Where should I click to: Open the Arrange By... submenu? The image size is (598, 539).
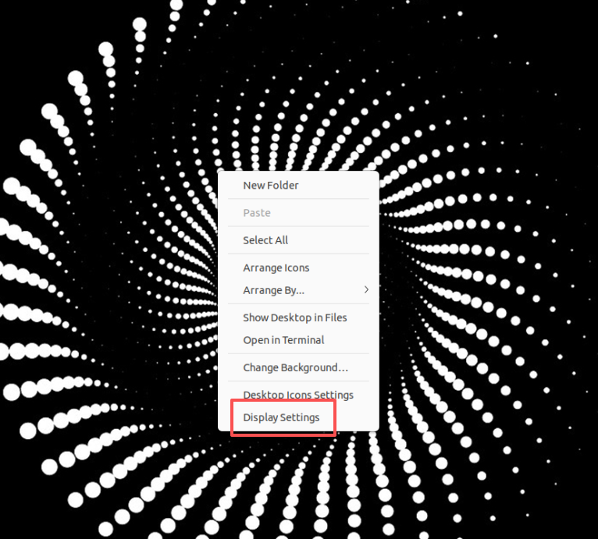[298, 290]
